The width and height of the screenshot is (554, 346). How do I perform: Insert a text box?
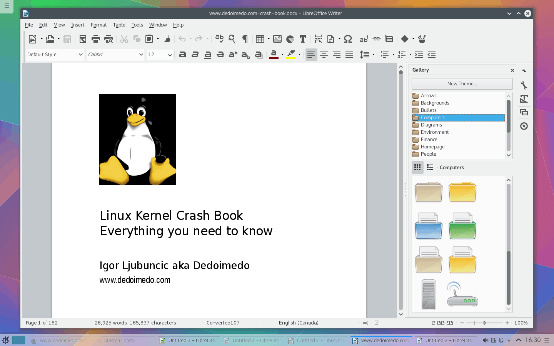(303, 39)
